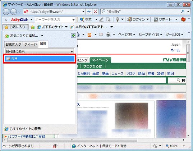Click the Back navigation button
Viewport: 193px width, 151px height.
click(x=6, y=12)
